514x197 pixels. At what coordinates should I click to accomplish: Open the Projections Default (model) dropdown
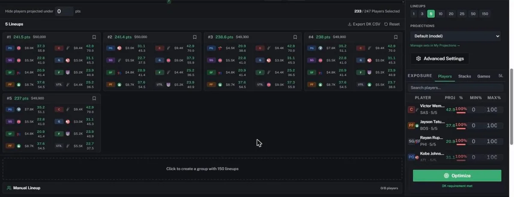(x=456, y=36)
